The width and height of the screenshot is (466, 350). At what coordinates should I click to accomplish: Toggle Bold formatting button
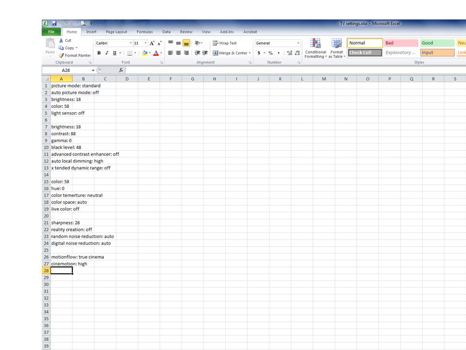click(x=99, y=53)
